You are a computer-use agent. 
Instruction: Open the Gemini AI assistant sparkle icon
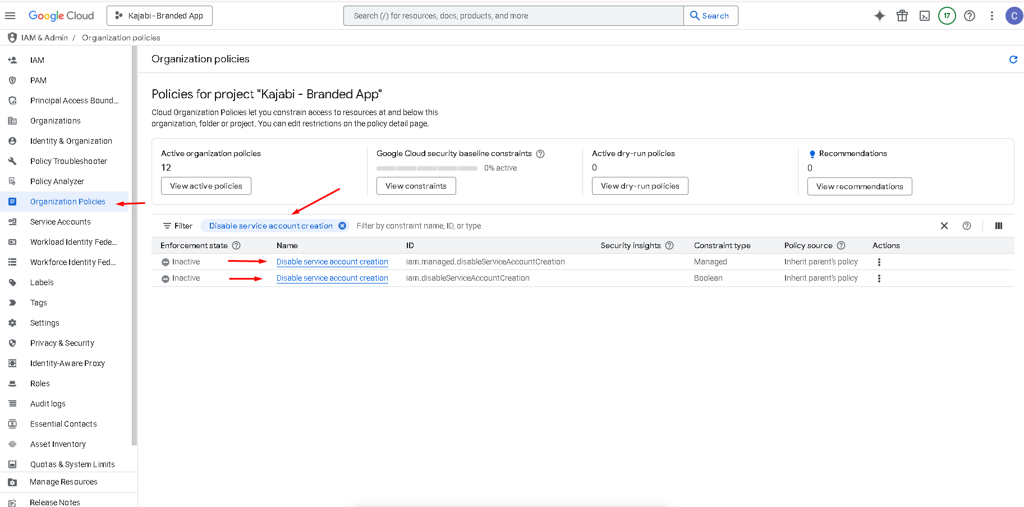click(880, 16)
